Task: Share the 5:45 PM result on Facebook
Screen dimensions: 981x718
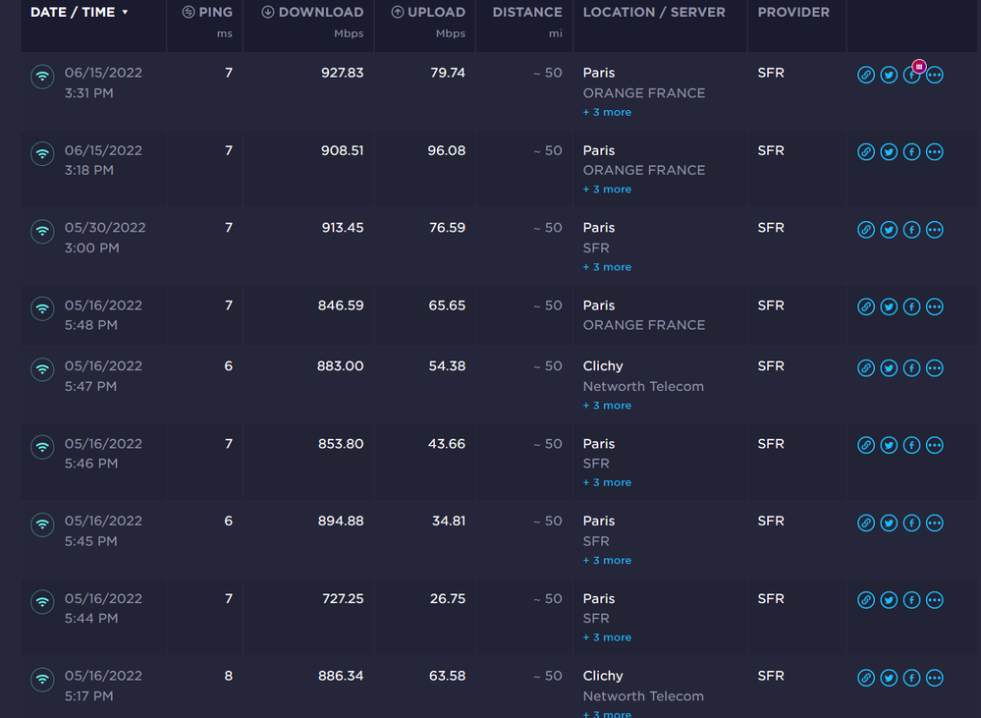Action: coord(911,524)
